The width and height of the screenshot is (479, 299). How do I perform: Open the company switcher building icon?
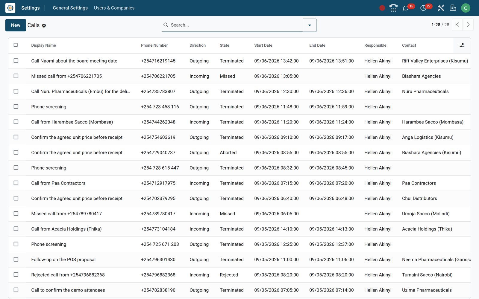(x=453, y=8)
